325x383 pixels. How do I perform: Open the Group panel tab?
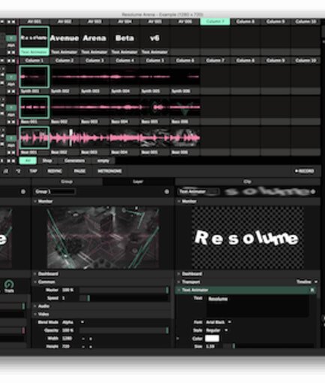click(x=67, y=181)
